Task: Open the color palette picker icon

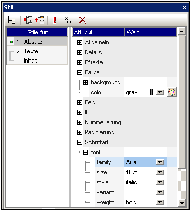Action: (x=172, y=92)
